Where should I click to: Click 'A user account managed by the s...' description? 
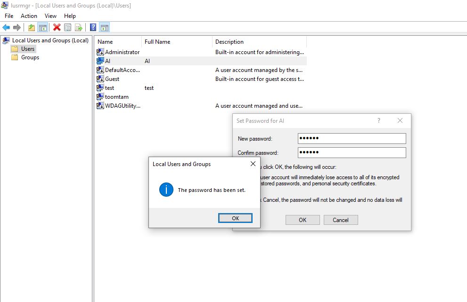tap(259, 70)
